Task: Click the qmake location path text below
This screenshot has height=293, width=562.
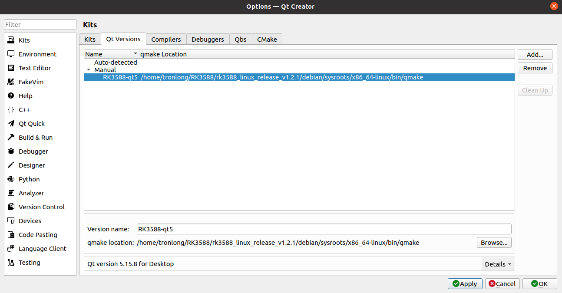Action: pyautogui.click(x=278, y=242)
